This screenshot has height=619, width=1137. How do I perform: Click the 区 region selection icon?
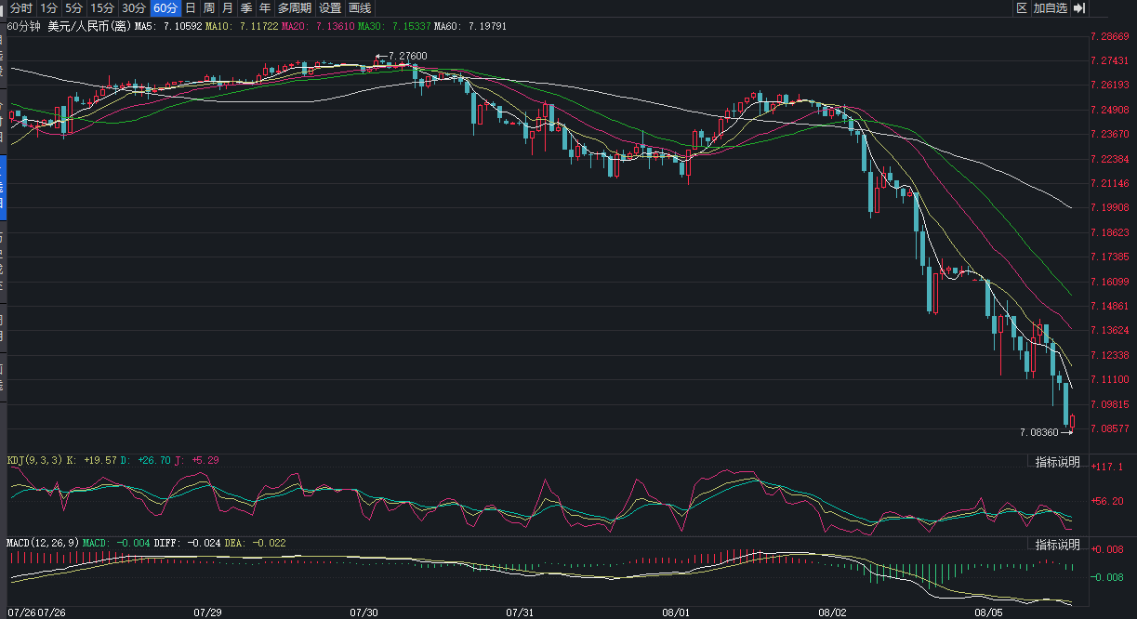pyautogui.click(x=1022, y=7)
